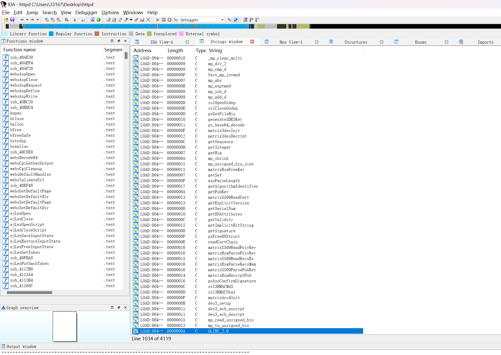The image size is (501, 355).
Task: Click the jump back arrow icon
Action: [x=22, y=20]
